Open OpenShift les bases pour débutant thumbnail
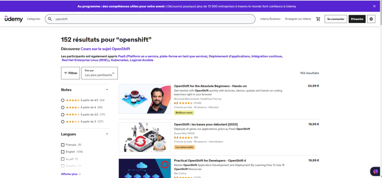The height and width of the screenshot is (178, 382). click(x=145, y=137)
